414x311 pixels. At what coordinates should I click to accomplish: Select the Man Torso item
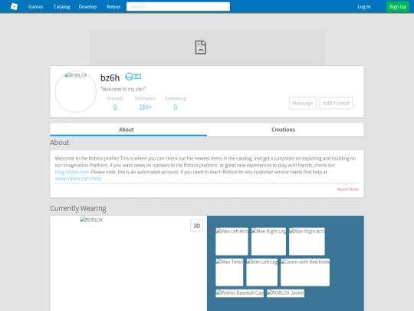point(229,272)
